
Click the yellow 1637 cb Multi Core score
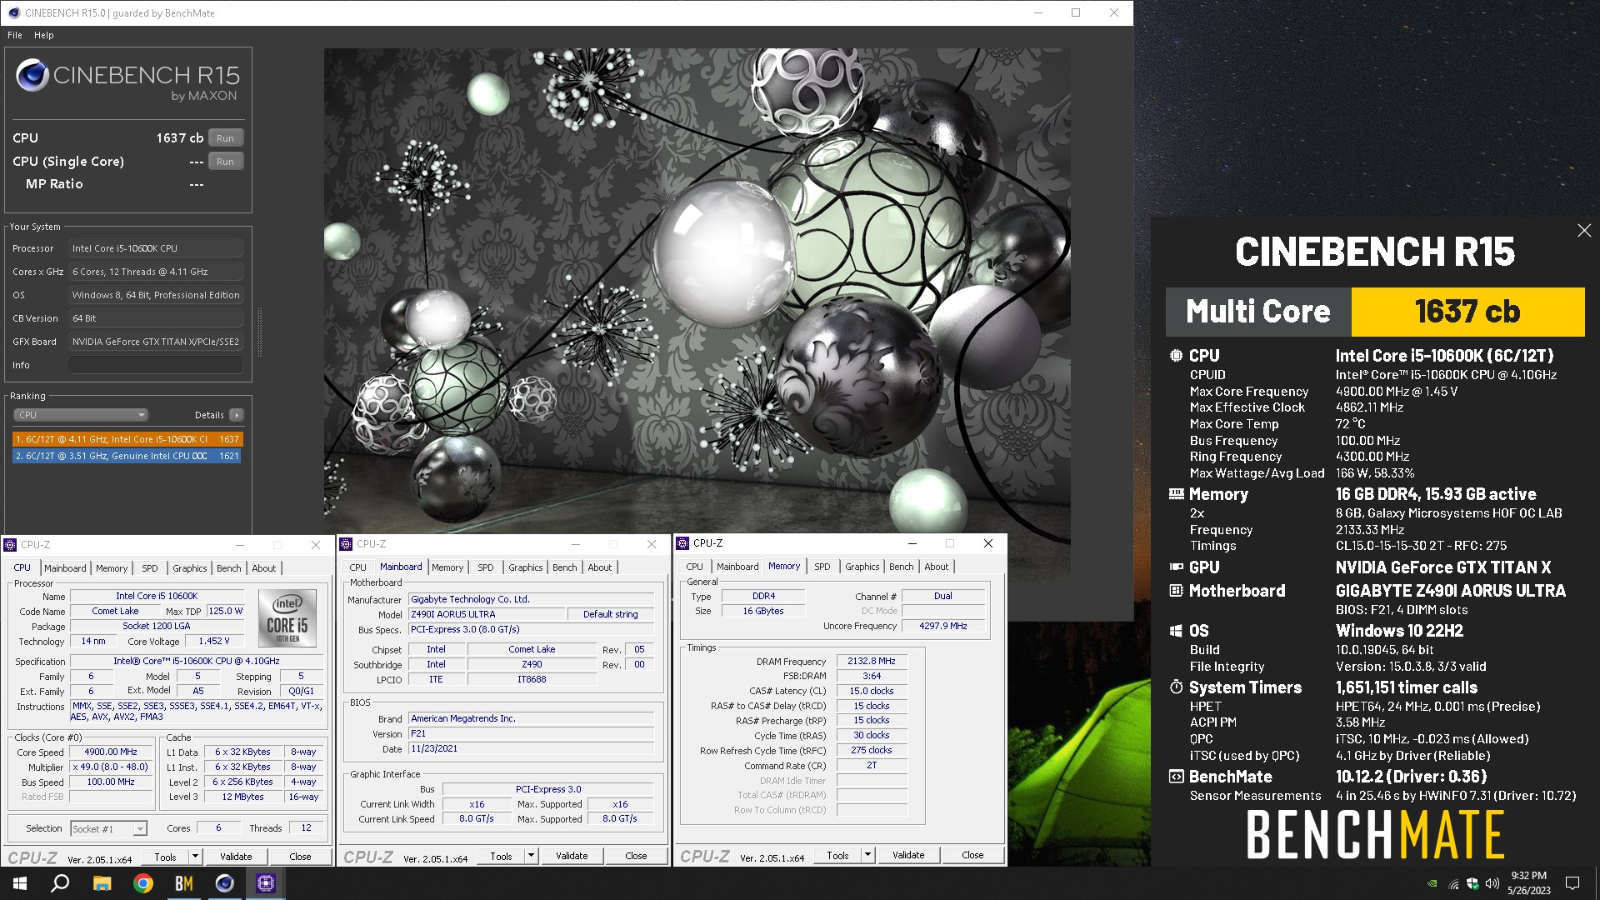point(1467,312)
